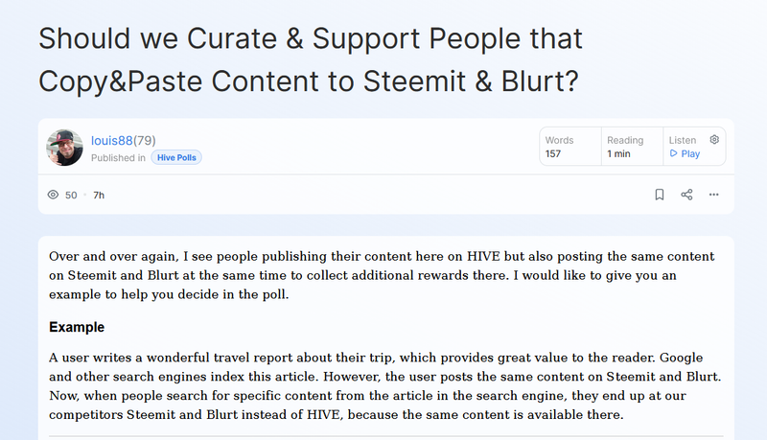
Task: Click the 7h post timestamp
Action: tap(99, 195)
